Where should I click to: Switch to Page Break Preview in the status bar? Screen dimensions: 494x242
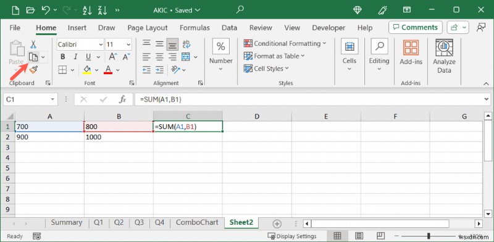[x=380, y=236]
